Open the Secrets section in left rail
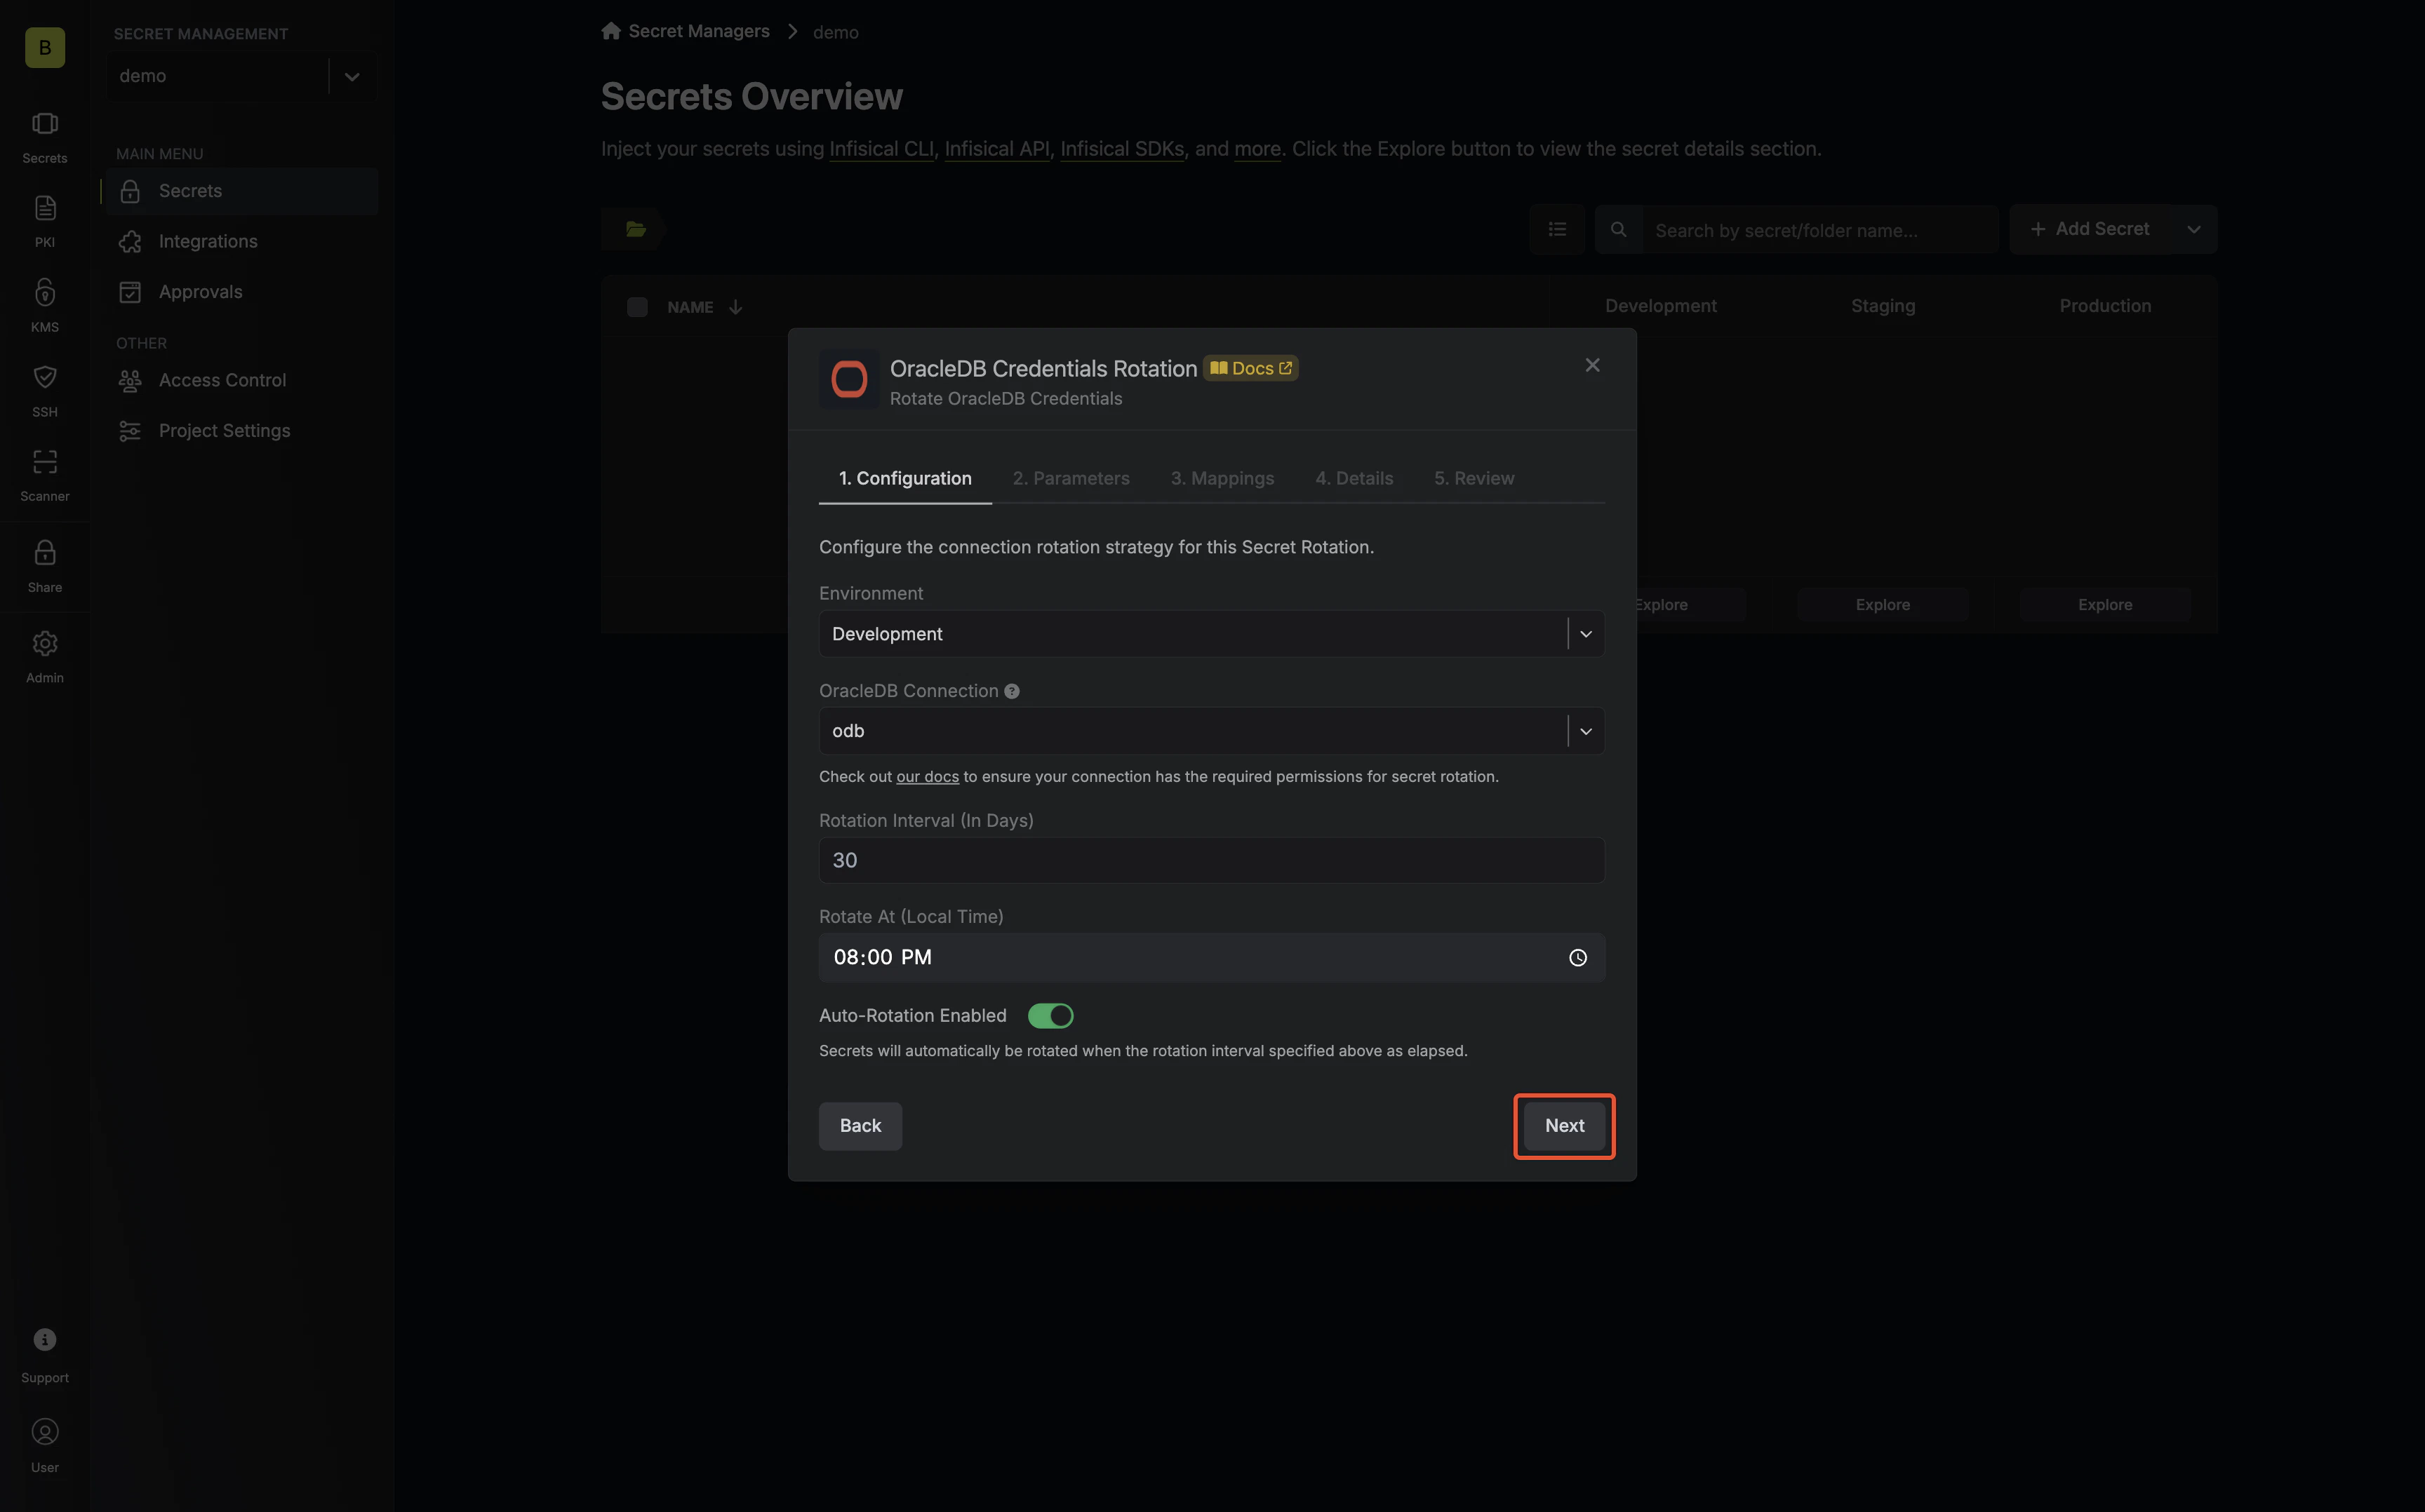 point(45,137)
